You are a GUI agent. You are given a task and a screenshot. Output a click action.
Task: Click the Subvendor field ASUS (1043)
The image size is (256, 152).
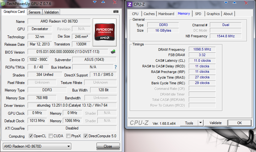(x=94, y=60)
